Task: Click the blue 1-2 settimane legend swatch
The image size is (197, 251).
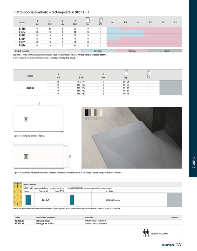Action: point(98,51)
